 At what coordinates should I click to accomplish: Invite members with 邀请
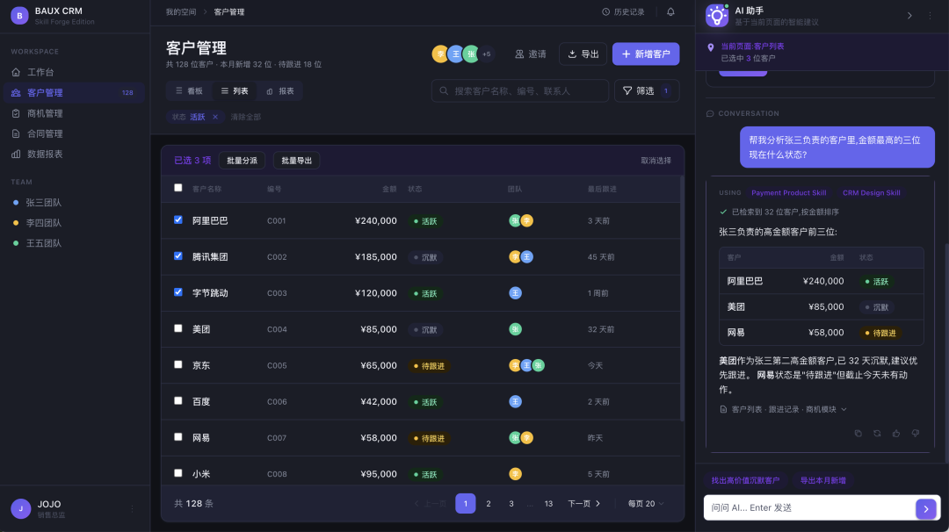(x=530, y=54)
